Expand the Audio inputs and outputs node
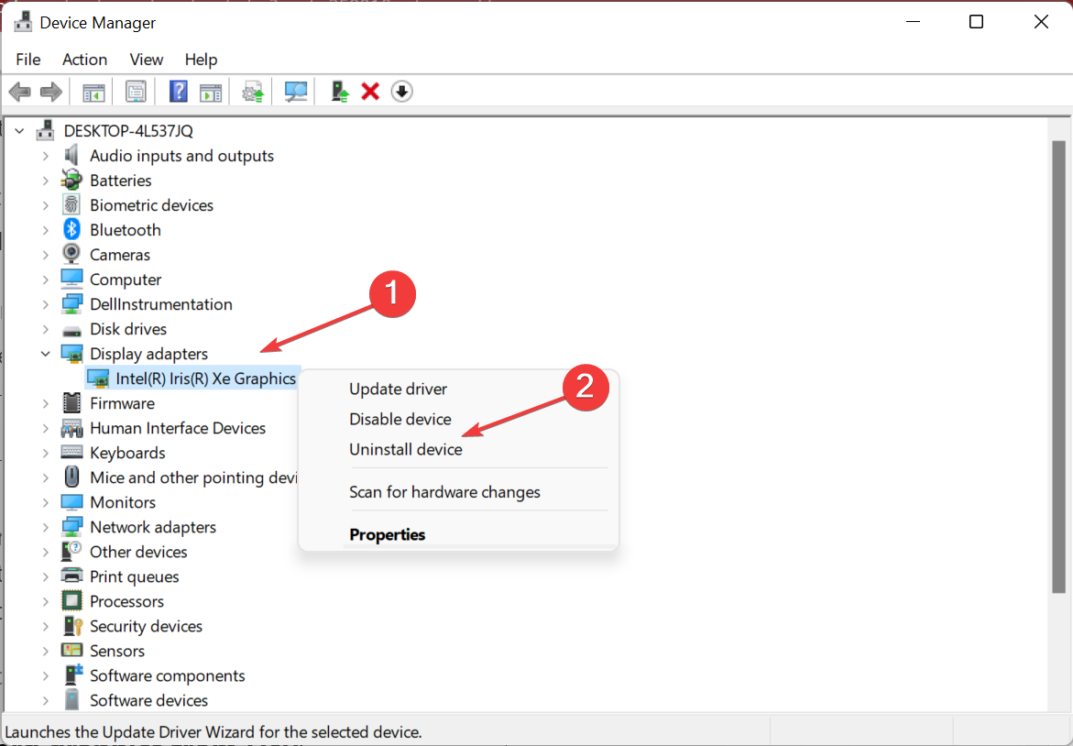 click(x=45, y=156)
